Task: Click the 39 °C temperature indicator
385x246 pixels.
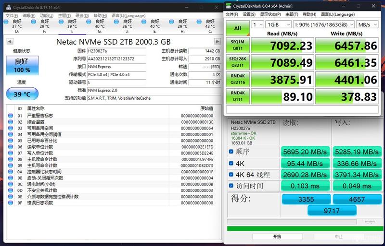Action: click(x=22, y=94)
